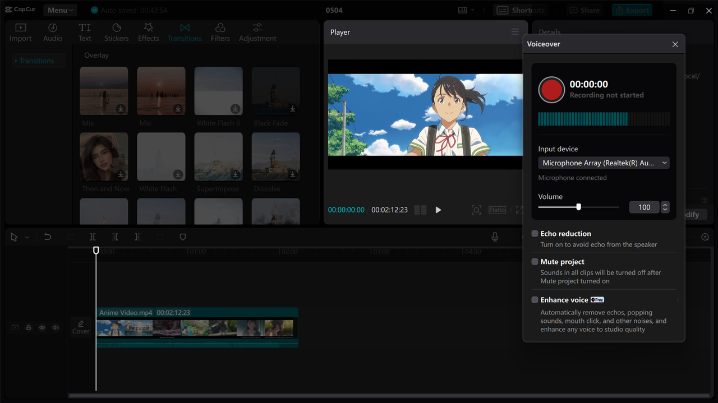Start recording with the red record button
Viewport: 718px width, 403px height.
tap(551, 90)
